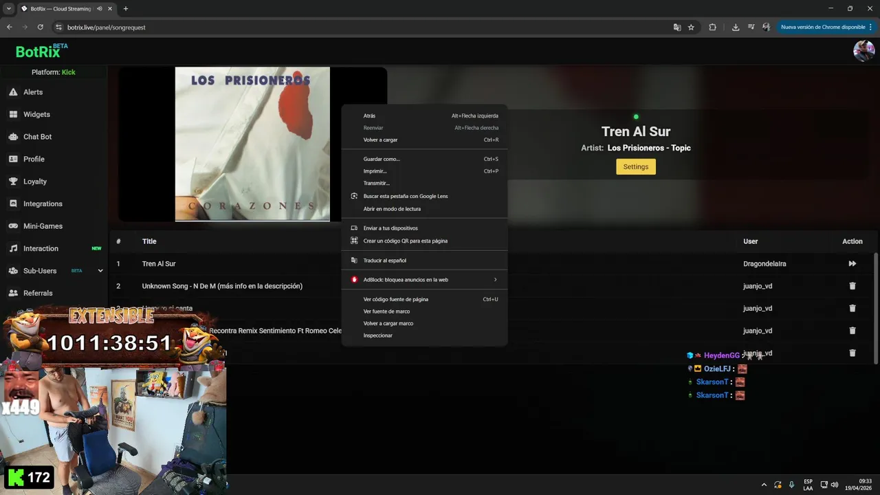
Task: Open Interaction with music note icon
Action: [41, 248]
